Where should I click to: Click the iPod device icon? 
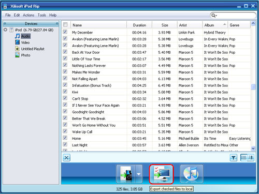[11, 30]
